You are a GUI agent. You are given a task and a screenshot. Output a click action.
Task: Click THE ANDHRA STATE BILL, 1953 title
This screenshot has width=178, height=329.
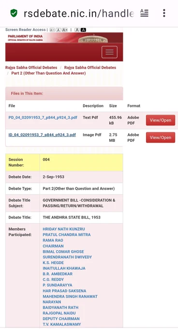point(72,217)
